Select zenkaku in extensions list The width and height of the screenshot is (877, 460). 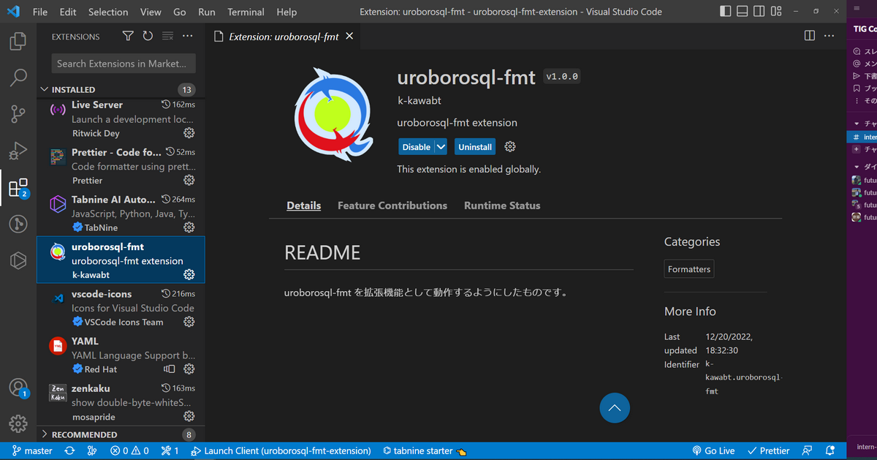(x=121, y=401)
